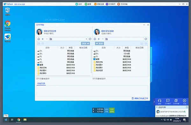Click the headset voice icon in side panel
This screenshot has width=191, height=125.
coord(159,101)
